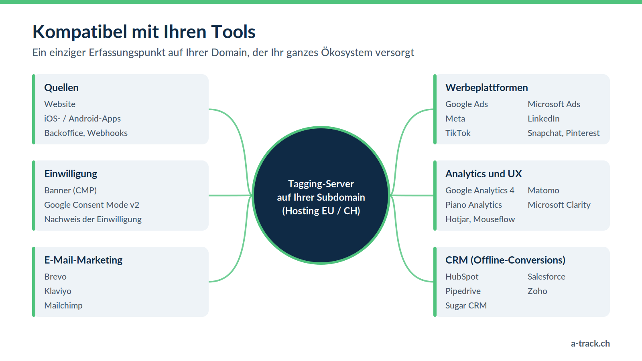642x361 pixels.
Task: Click 'Snapchat, Pinterest' text
Action: [x=563, y=133]
